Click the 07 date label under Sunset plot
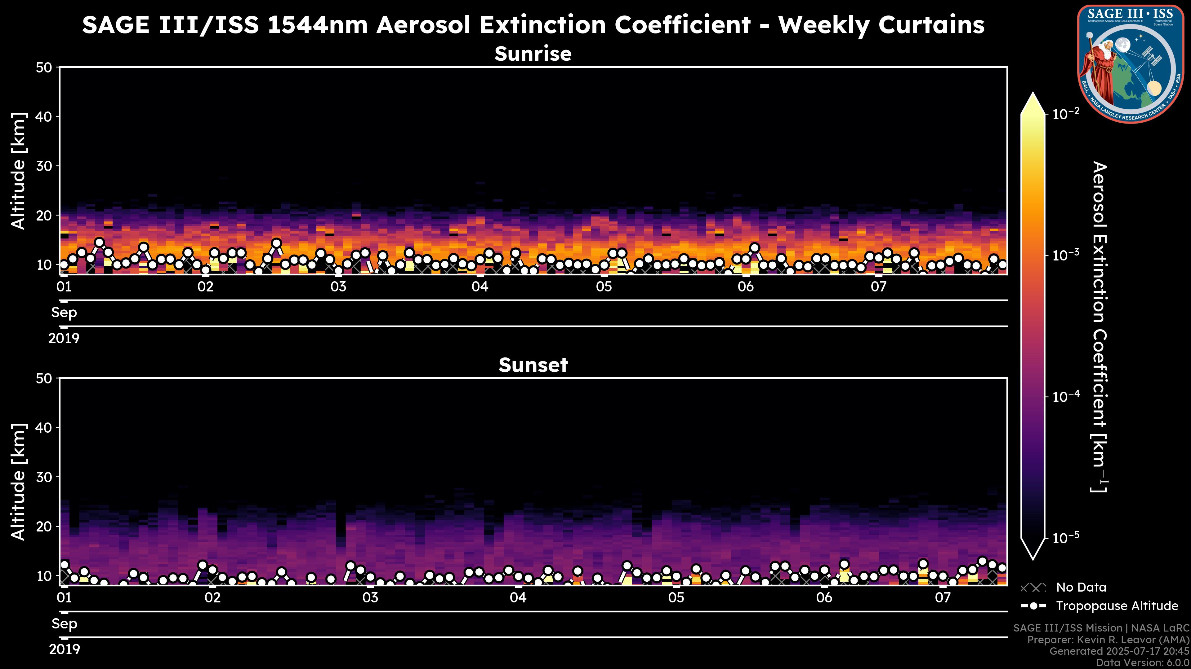Screen dimensions: 1191x669 click(x=943, y=598)
